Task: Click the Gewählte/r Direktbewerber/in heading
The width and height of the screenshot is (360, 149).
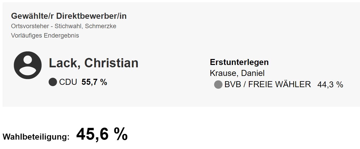Action: [69, 16]
